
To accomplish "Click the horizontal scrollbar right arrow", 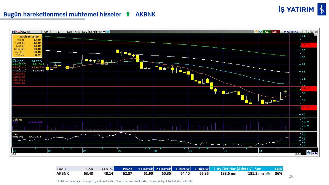I will [299, 154].
